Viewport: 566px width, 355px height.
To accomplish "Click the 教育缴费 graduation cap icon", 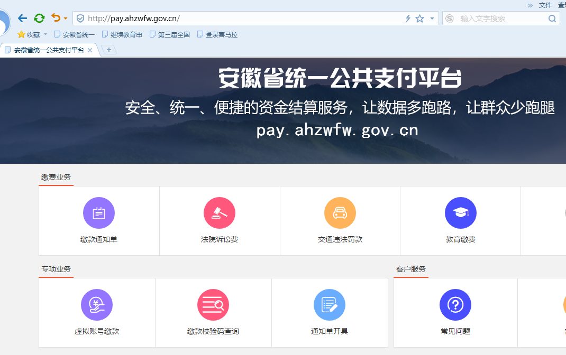I will [460, 213].
